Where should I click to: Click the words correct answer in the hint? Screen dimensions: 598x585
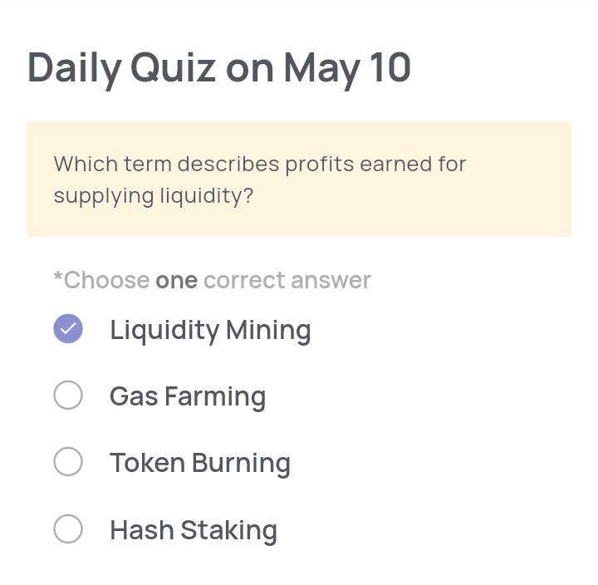point(287,281)
